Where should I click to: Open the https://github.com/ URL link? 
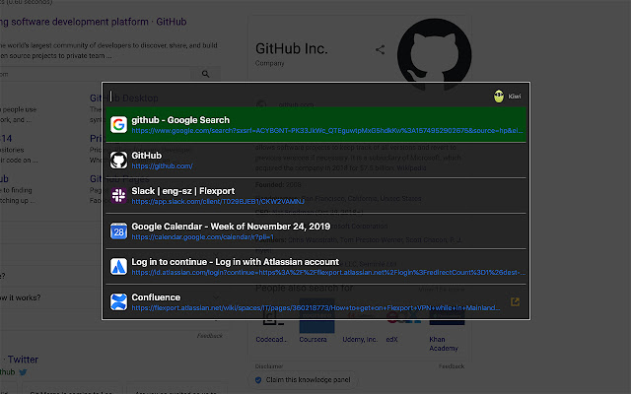[162, 166]
